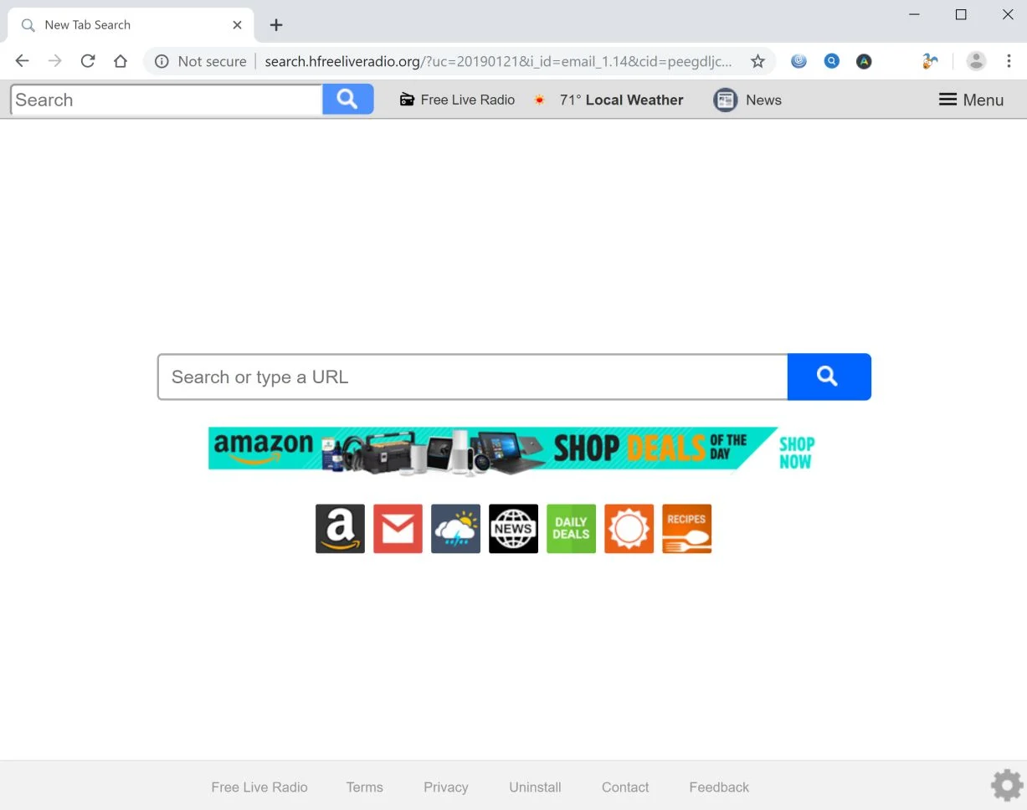1027x810 pixels.
Task: Click the News label in toolbar
Action: pyautogui.click(x=763, y=100)
